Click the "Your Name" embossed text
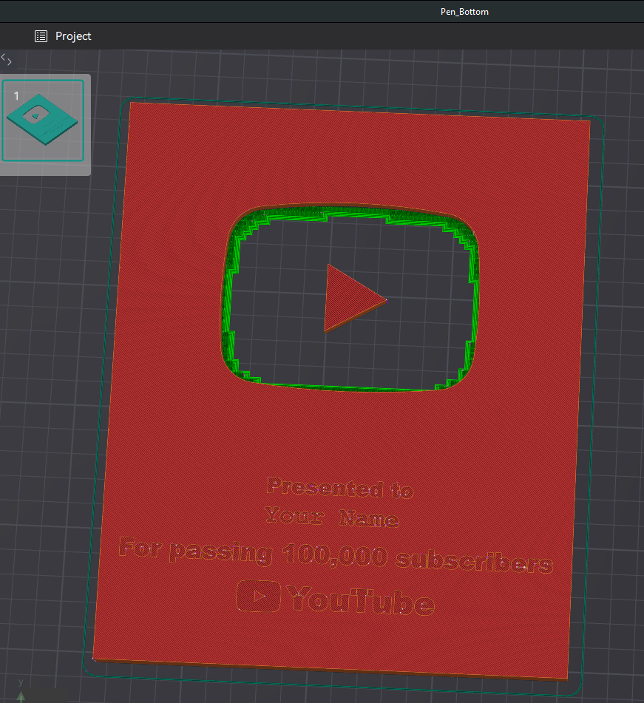This screenshot has height=703, width=644. 331,517
